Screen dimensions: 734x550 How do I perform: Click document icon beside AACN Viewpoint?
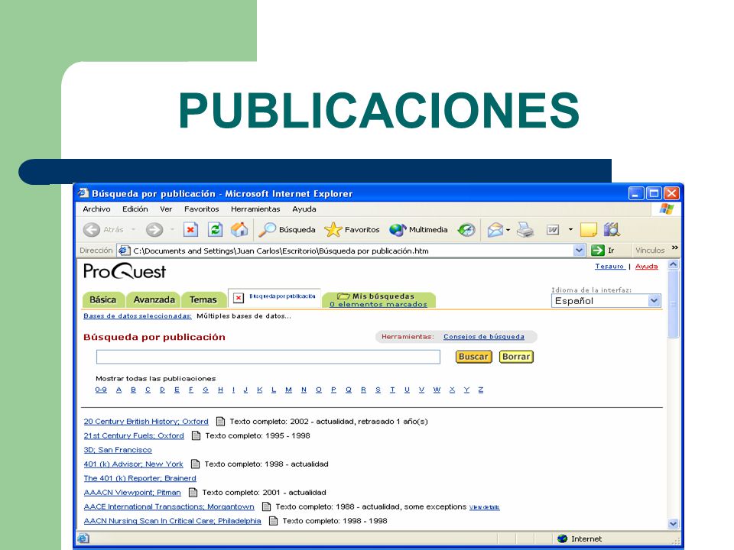193,493
